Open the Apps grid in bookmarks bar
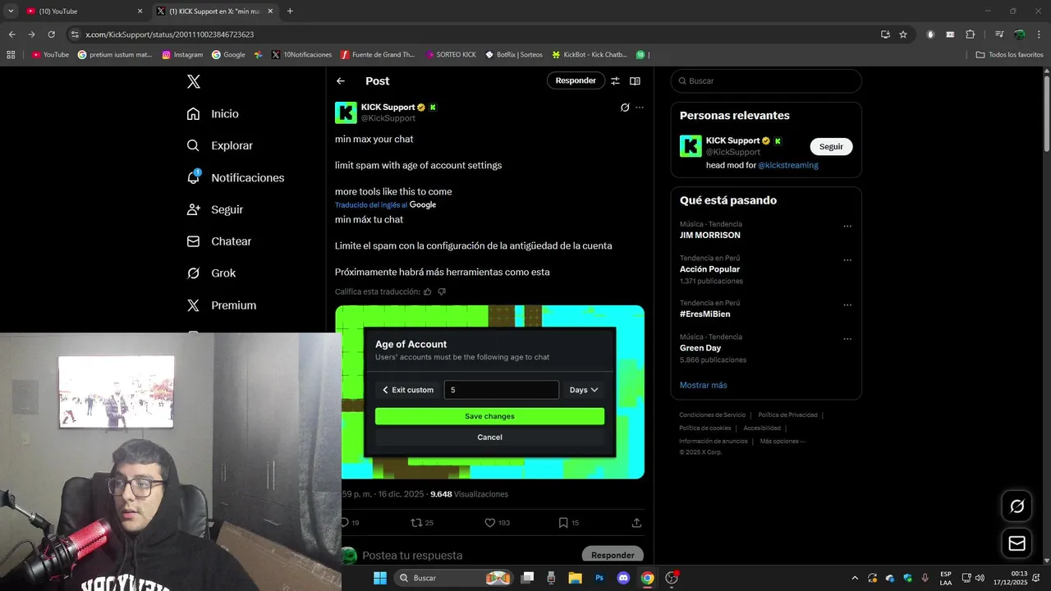Viewport: 1051px width, 591px height. coord(11,55)
